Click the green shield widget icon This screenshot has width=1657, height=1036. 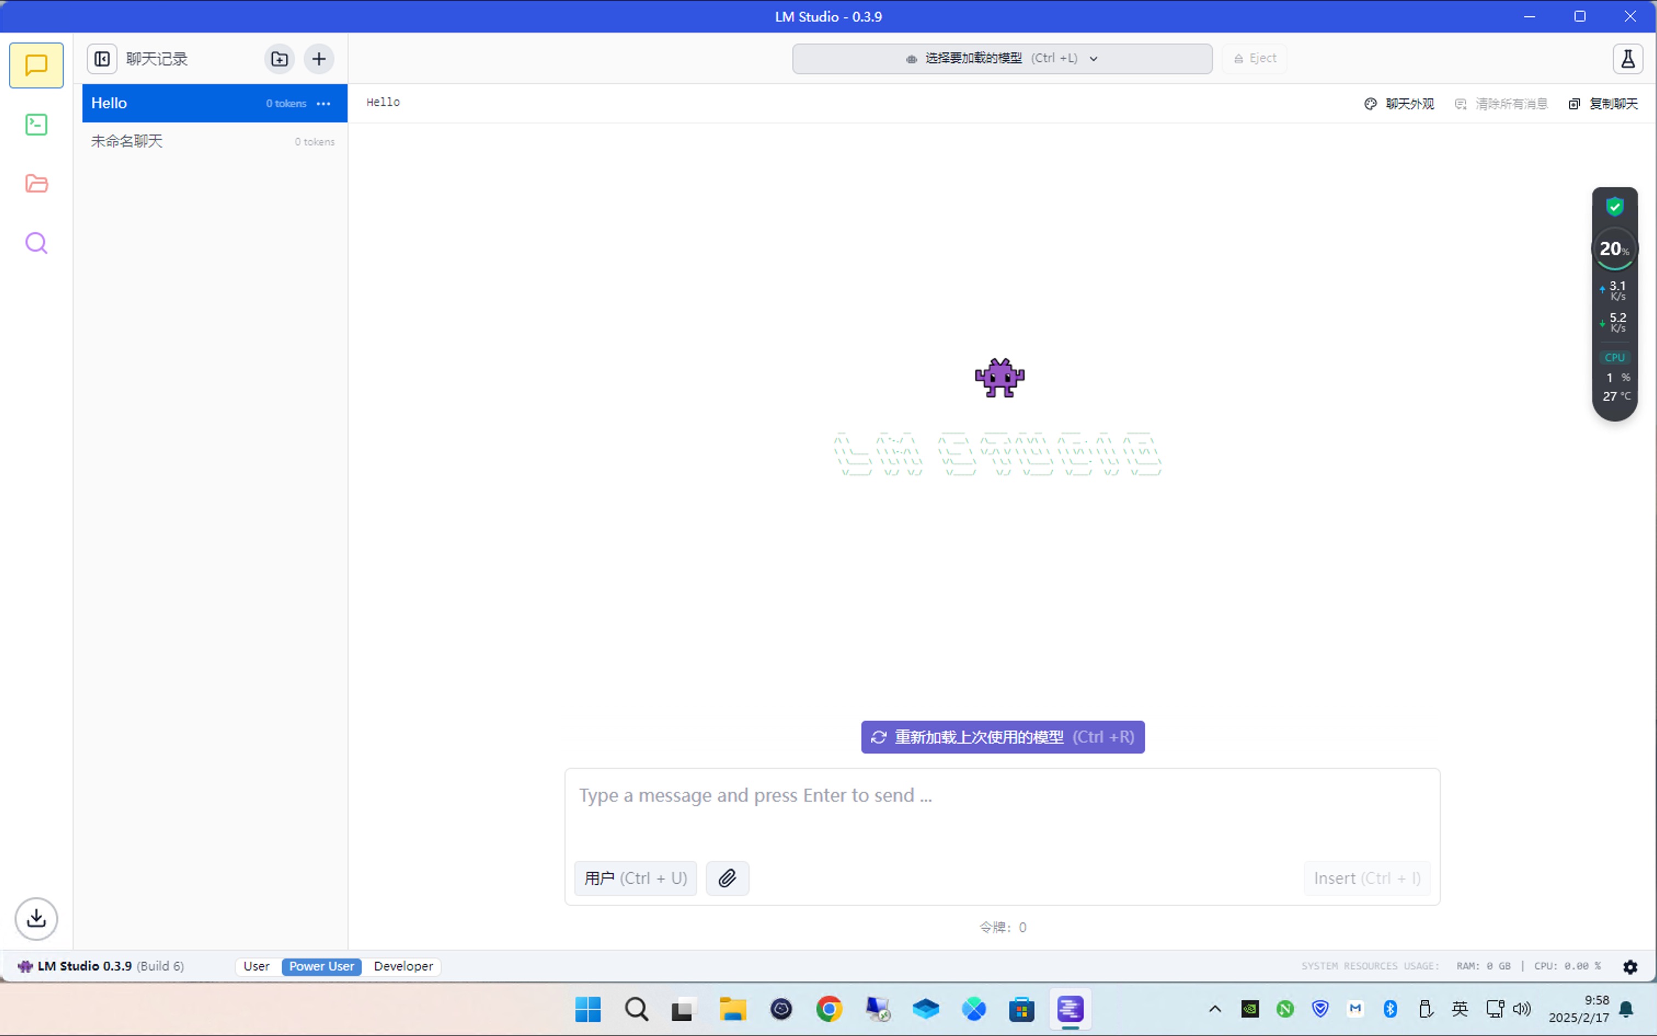tap(1615, 206)
